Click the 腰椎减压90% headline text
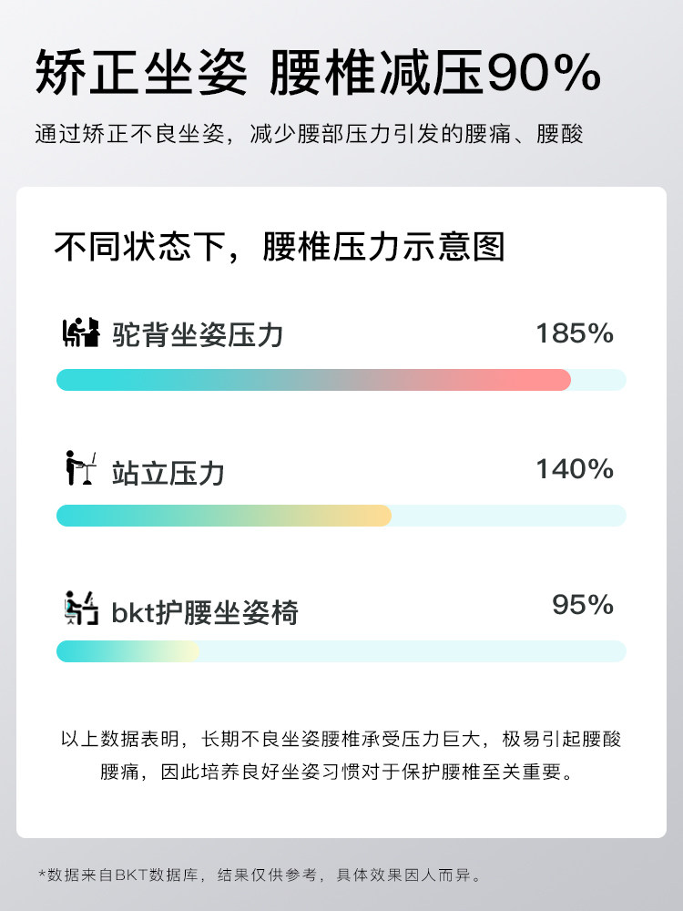The height and width of the screenshot is (911, 683). point(435,73)
